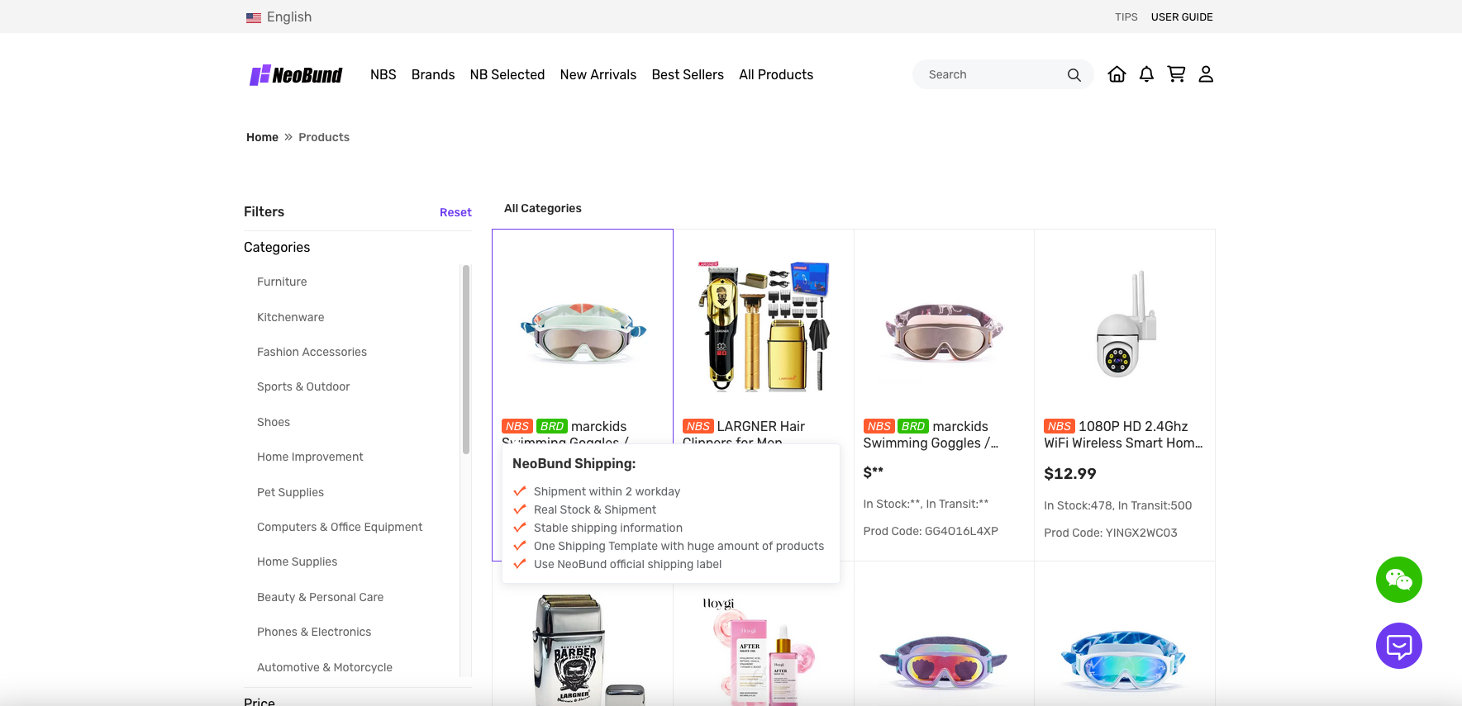The height and width of the screenshot is (706, 1462).
Task: Click the search magnifier icon
Action: click(1074, 75)
